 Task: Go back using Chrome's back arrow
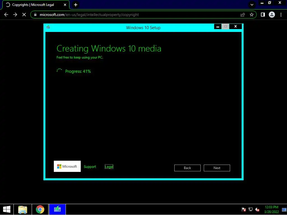[6, 15]
